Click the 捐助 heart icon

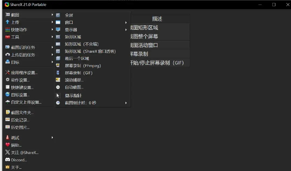coord(8,145)
